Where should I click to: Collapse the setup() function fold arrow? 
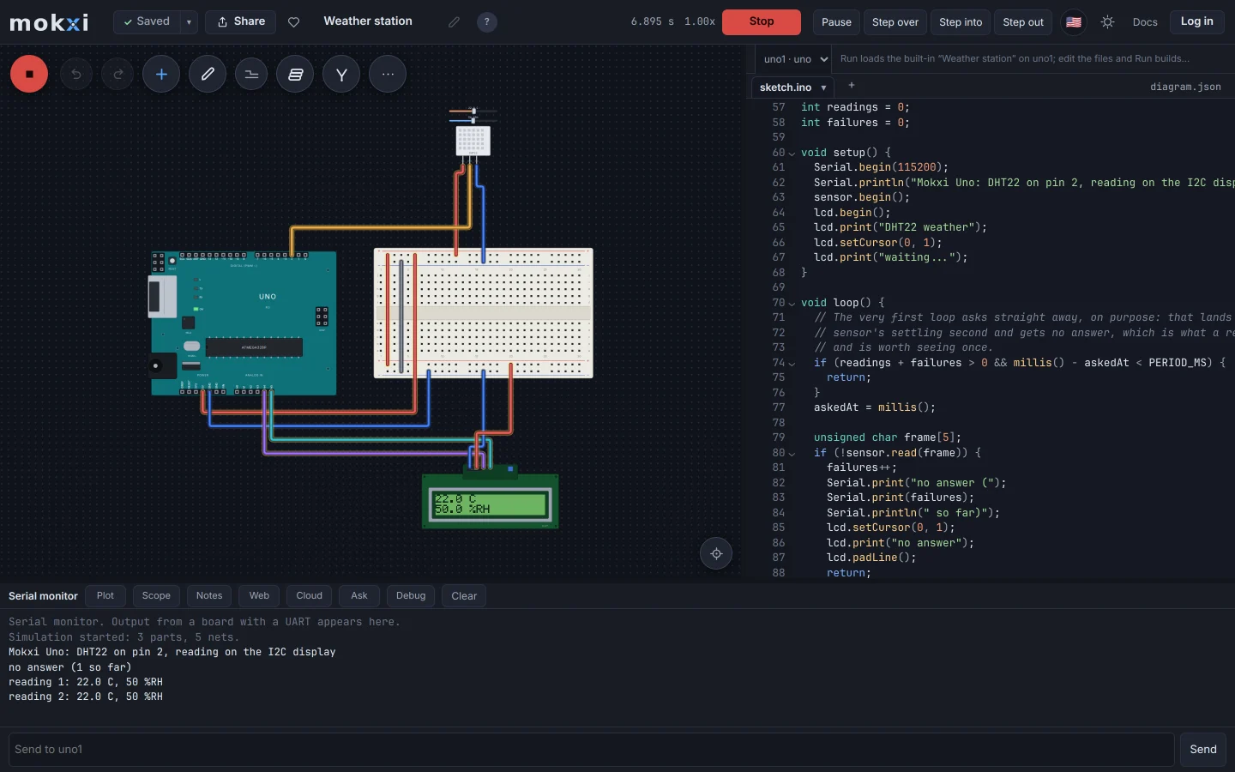coord(792,153)
